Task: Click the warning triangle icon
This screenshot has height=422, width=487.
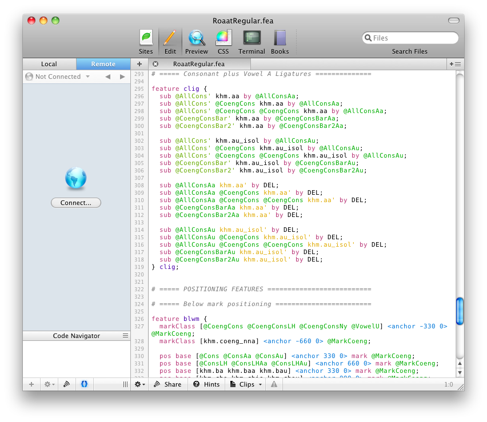Action: click(274, 384)
